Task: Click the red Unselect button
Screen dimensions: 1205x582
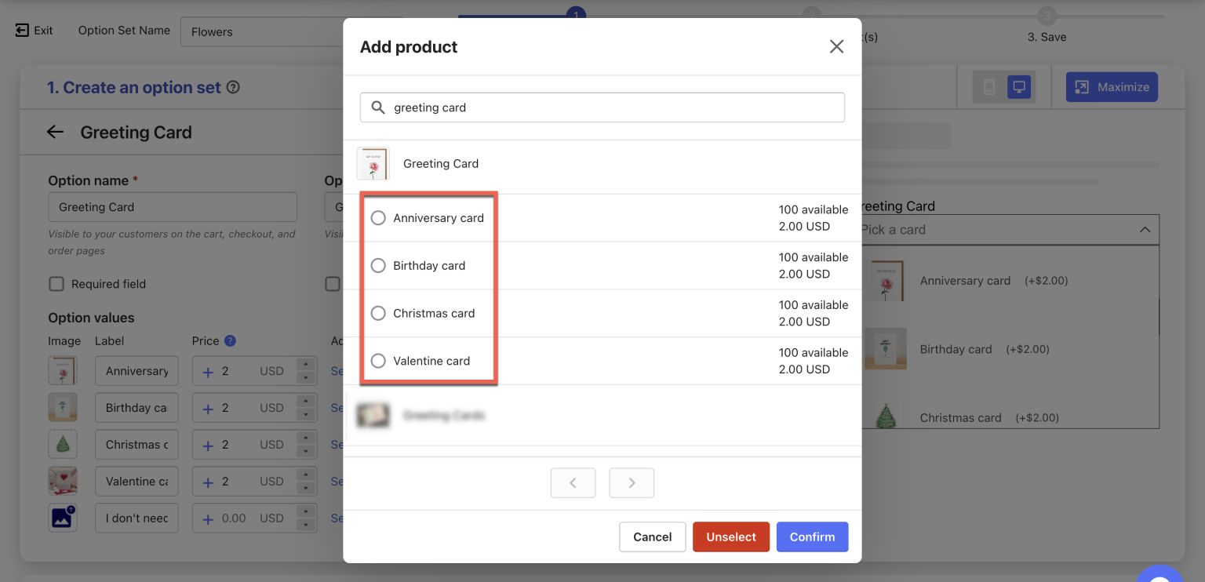Action: point(731,537)
